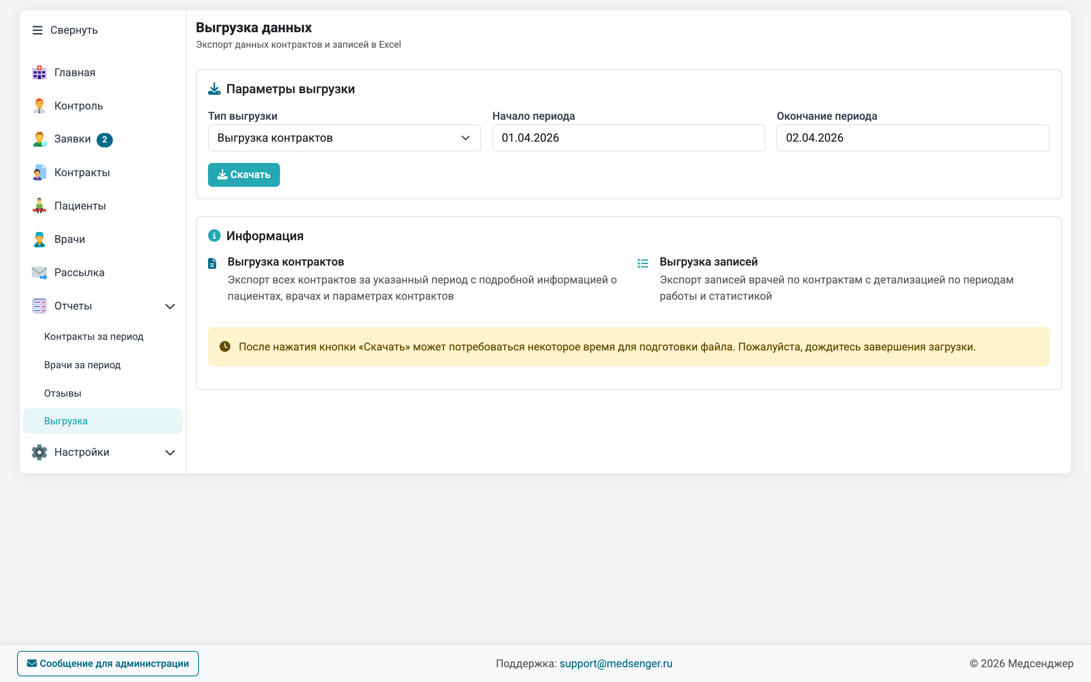Click the info icon beside Информация
The image size is (1091, 682).
click(214, 235)
